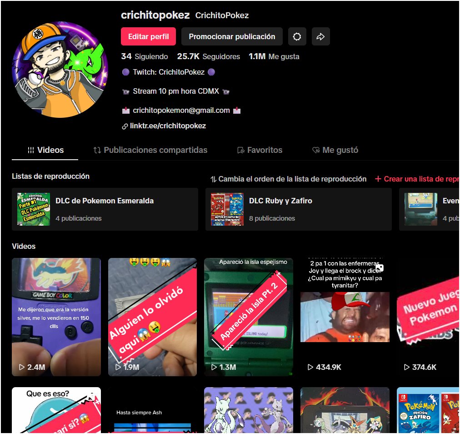Click the Editar perfil button
The image size is (460, 434).
pyautogui.click(x=149, y=36)
